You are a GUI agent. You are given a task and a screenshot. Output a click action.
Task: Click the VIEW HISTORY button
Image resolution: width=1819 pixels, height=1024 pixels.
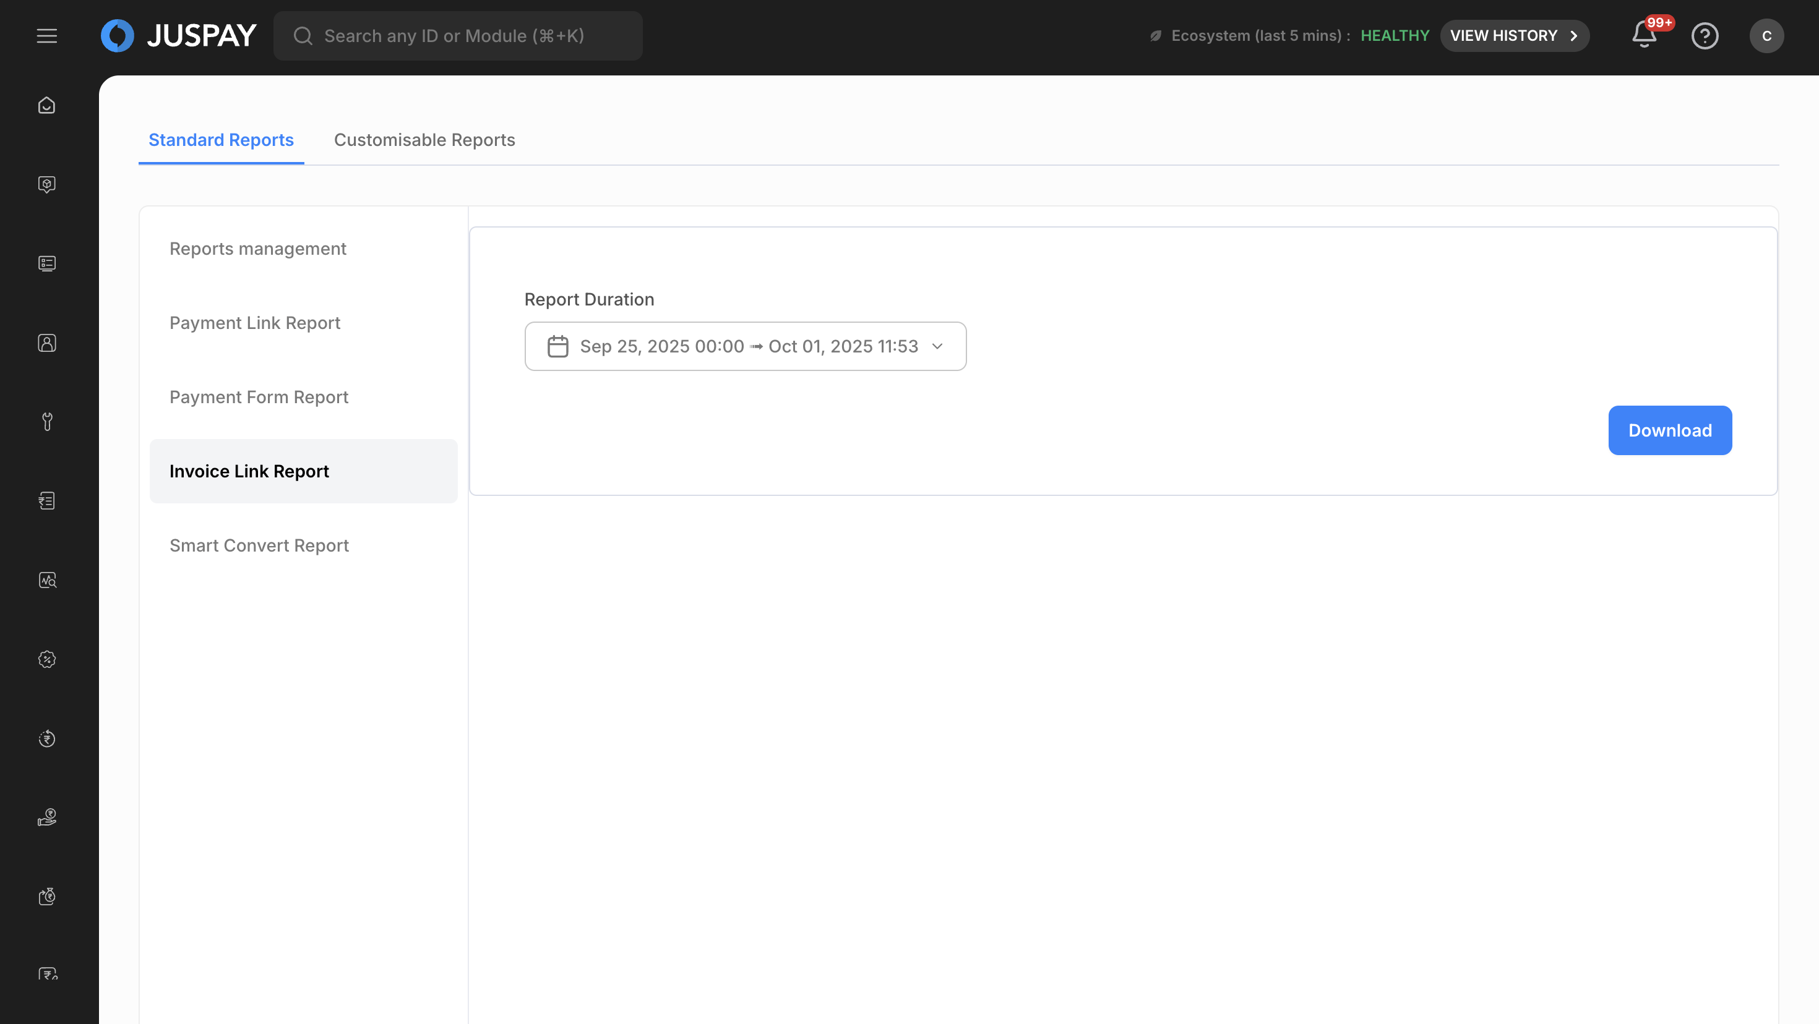1514,36
